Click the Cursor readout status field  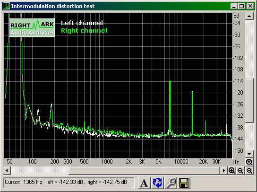click(x=69, y=183)
